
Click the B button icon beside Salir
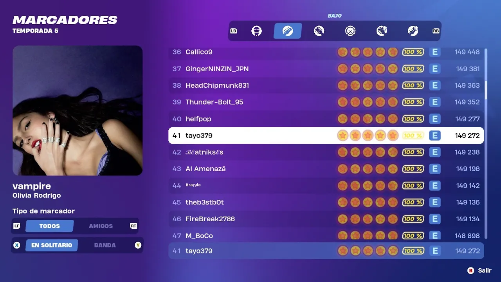click(x=470, y=271)
